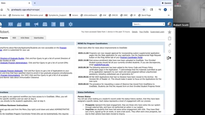Open the Chrome three-dot menu
Image resolution: width=205 pixels, height=115 pixels.
[170, 9]
